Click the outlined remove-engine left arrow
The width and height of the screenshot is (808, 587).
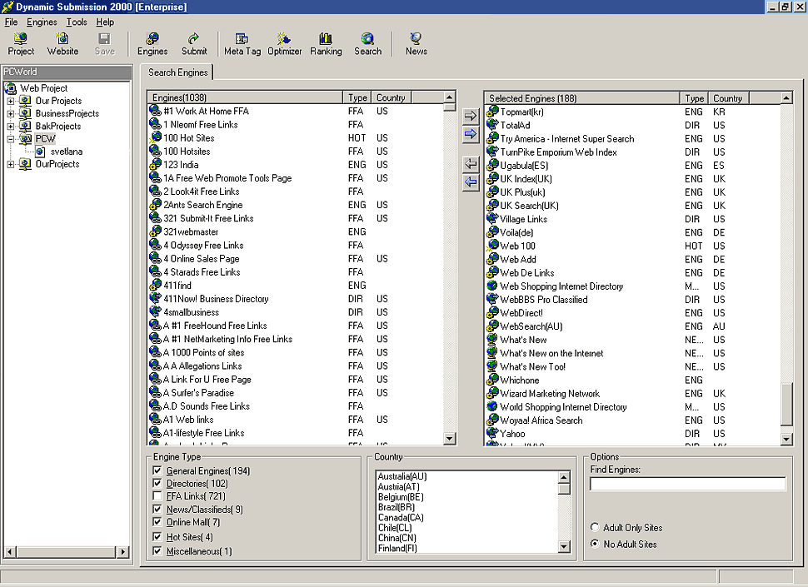click(471, 164)
